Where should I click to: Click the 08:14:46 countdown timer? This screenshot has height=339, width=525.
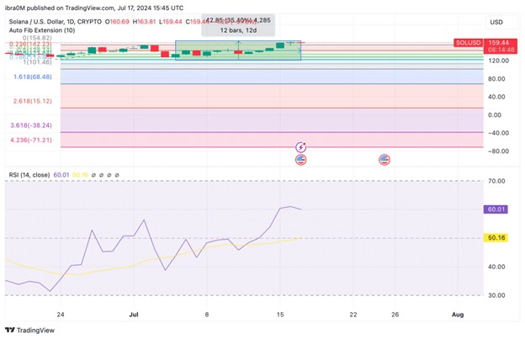click(501, 50)
